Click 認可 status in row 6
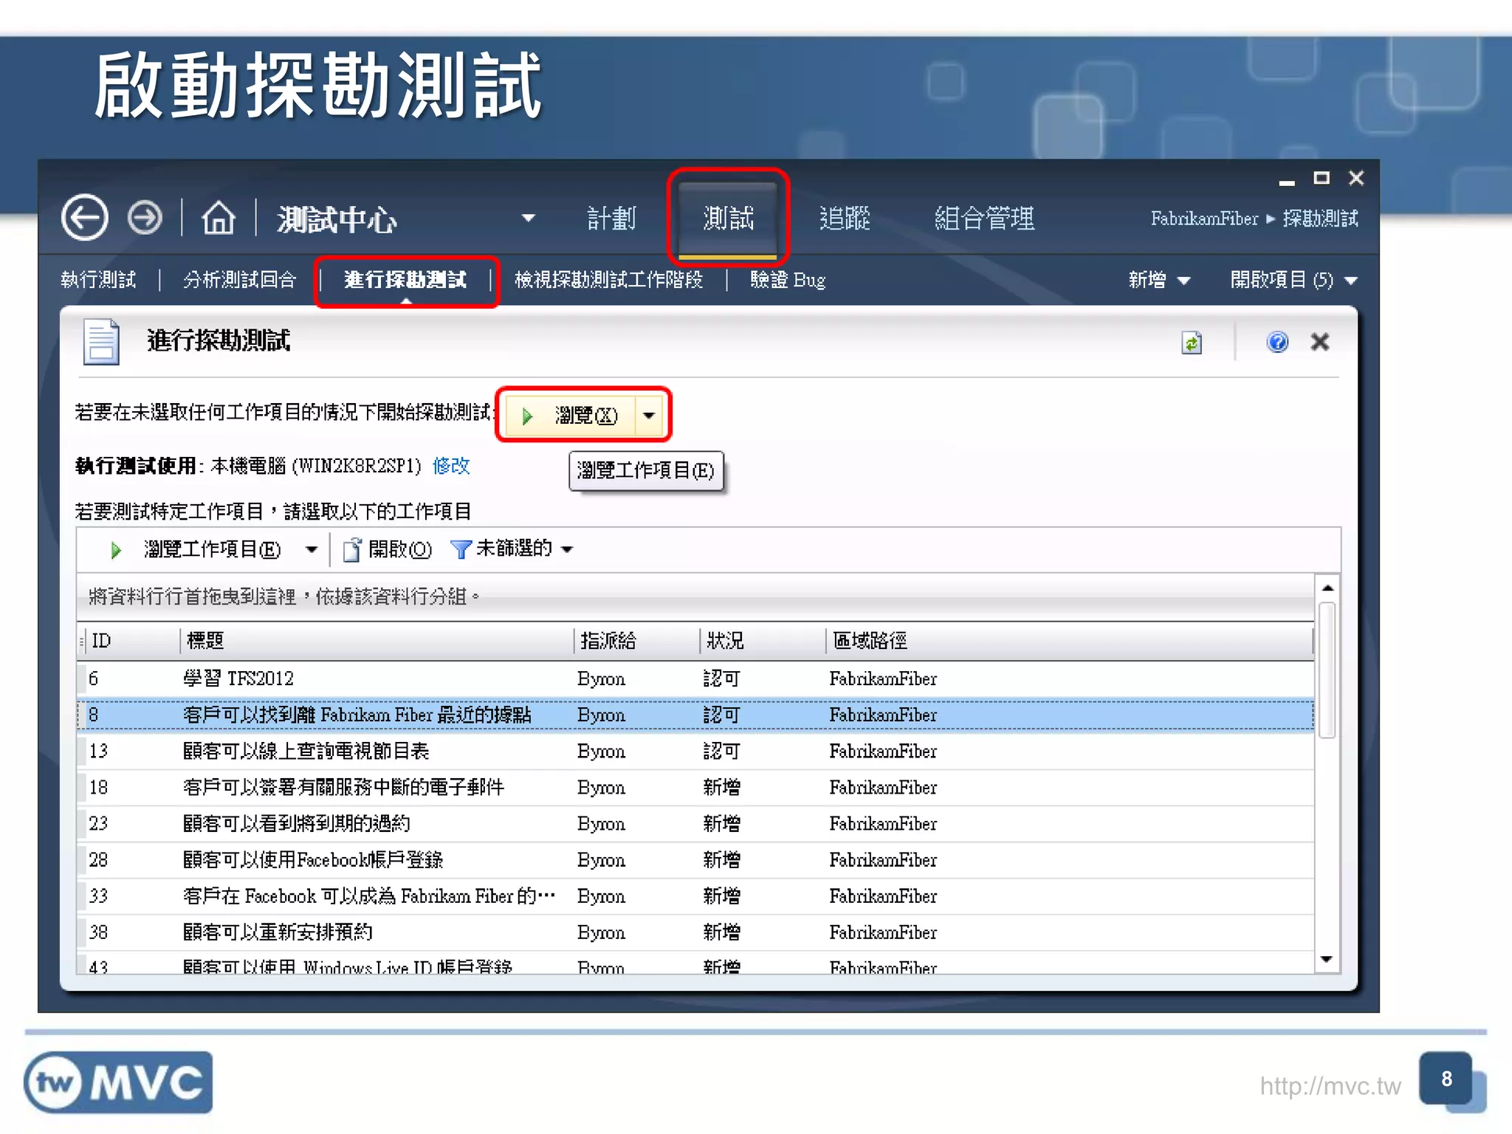The image size is (1512, 1134). tap(722, 678)
